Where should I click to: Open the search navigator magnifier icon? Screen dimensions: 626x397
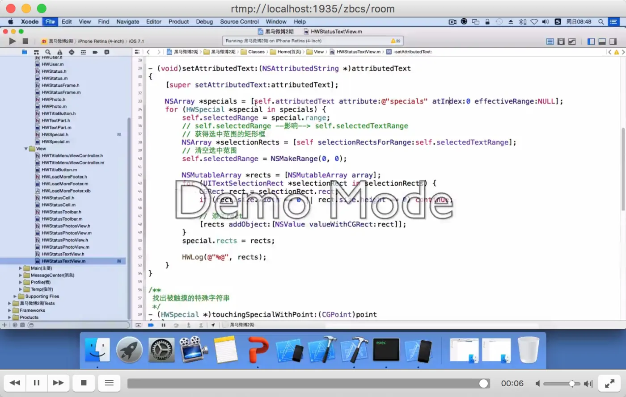tap(48, 52)
